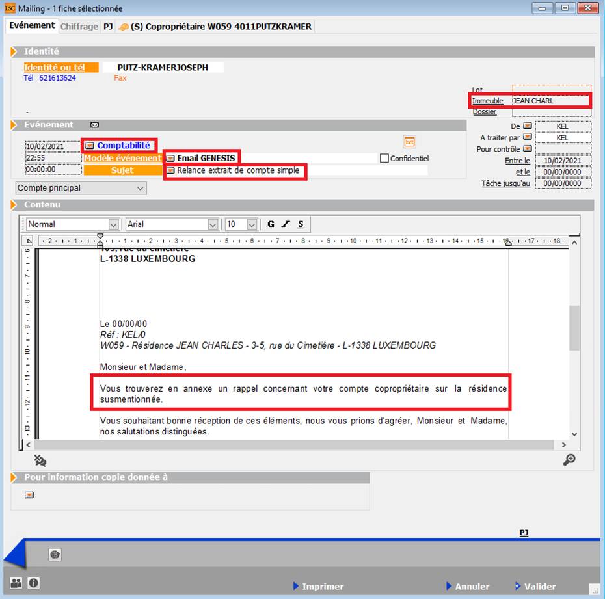This screenshot has width=605, height=599.
Task: Switch to the Evénement tab
Action: (x=32, y=26)
